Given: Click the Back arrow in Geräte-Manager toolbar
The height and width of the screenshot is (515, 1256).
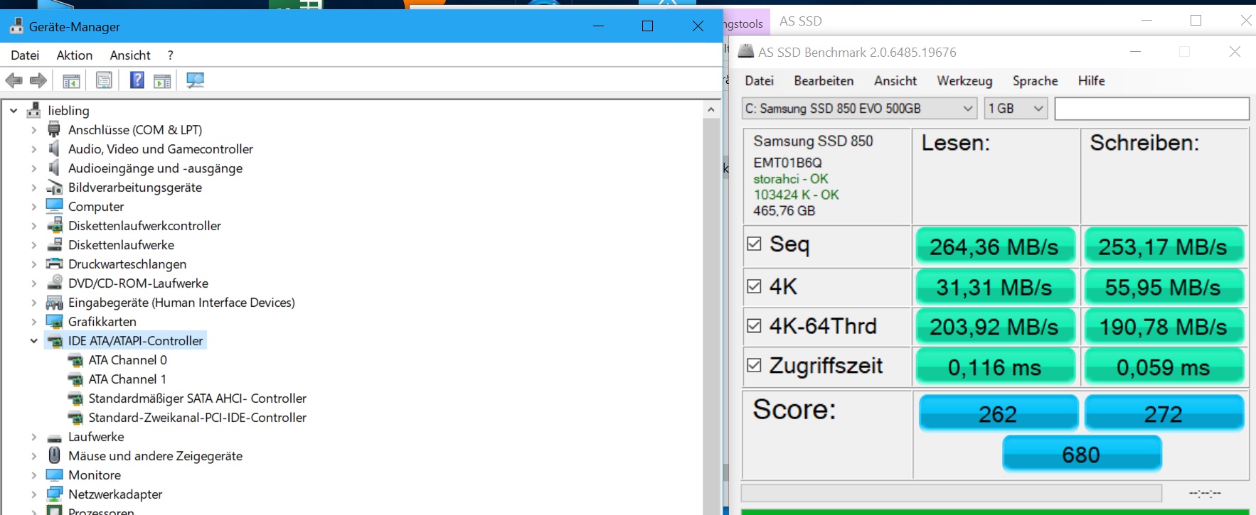Looking at the screenshot, I should tap(14, 80).
